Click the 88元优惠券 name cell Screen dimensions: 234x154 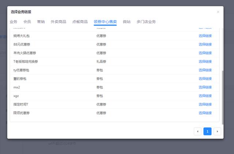tap(22, 44)
